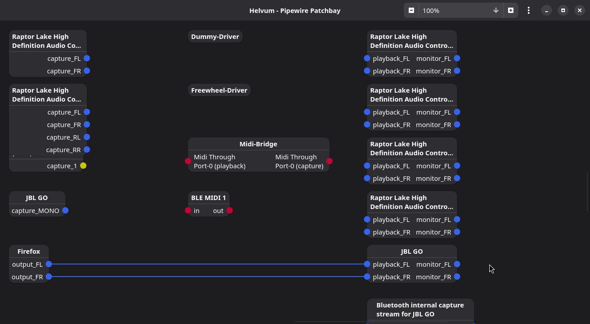Click the Midi-Bridge node title

click(258, 144)
